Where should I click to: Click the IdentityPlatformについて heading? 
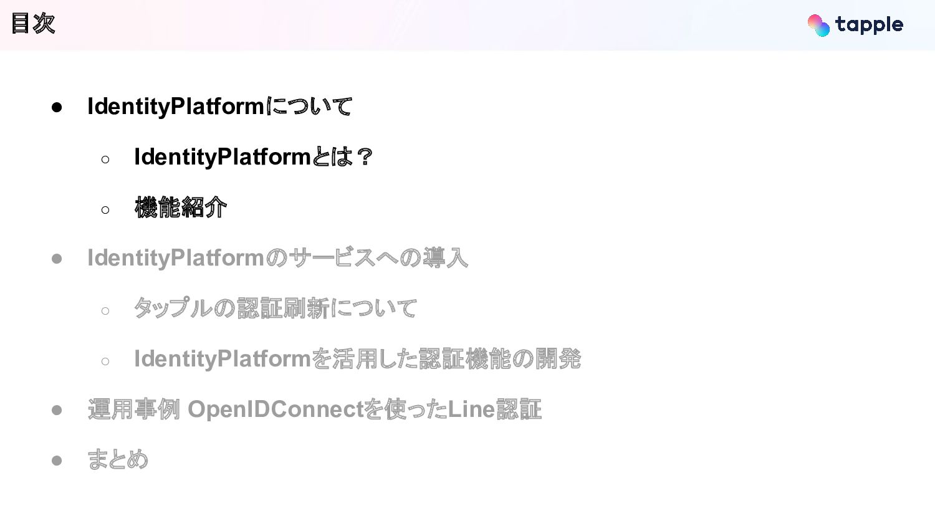coord(219,107)
